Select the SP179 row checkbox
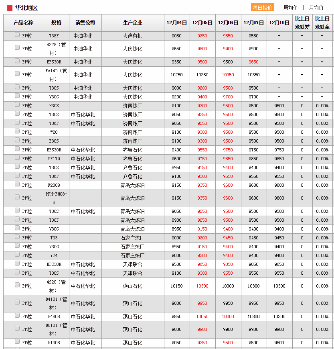This screenshot has width=334, height=349. click(x=17, y=158)
